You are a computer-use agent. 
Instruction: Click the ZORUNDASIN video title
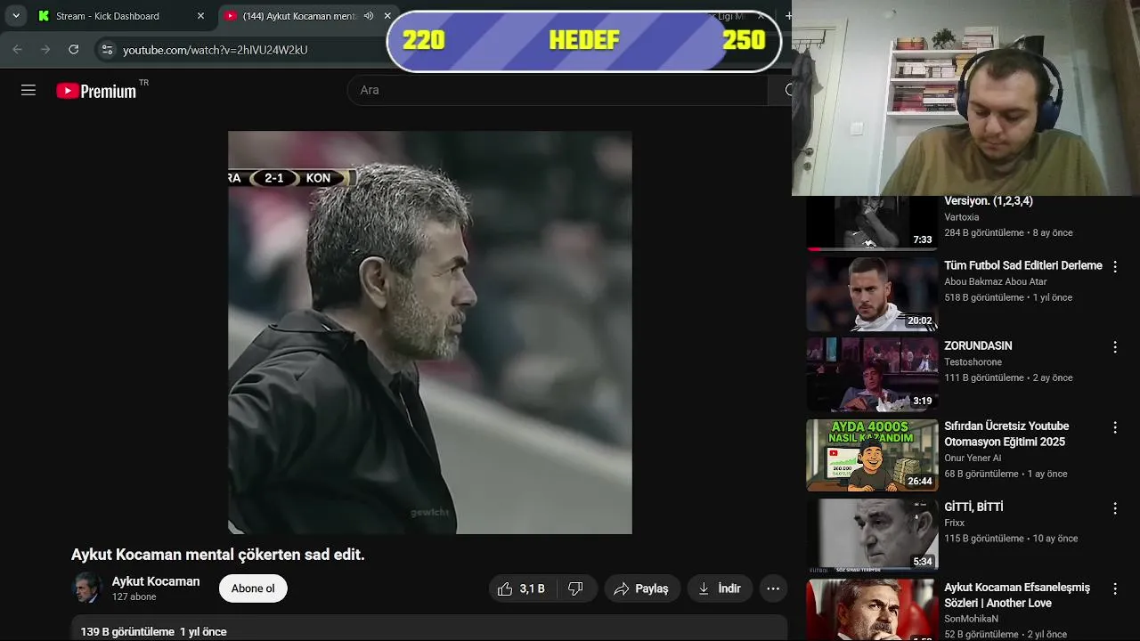click(978, 345)
